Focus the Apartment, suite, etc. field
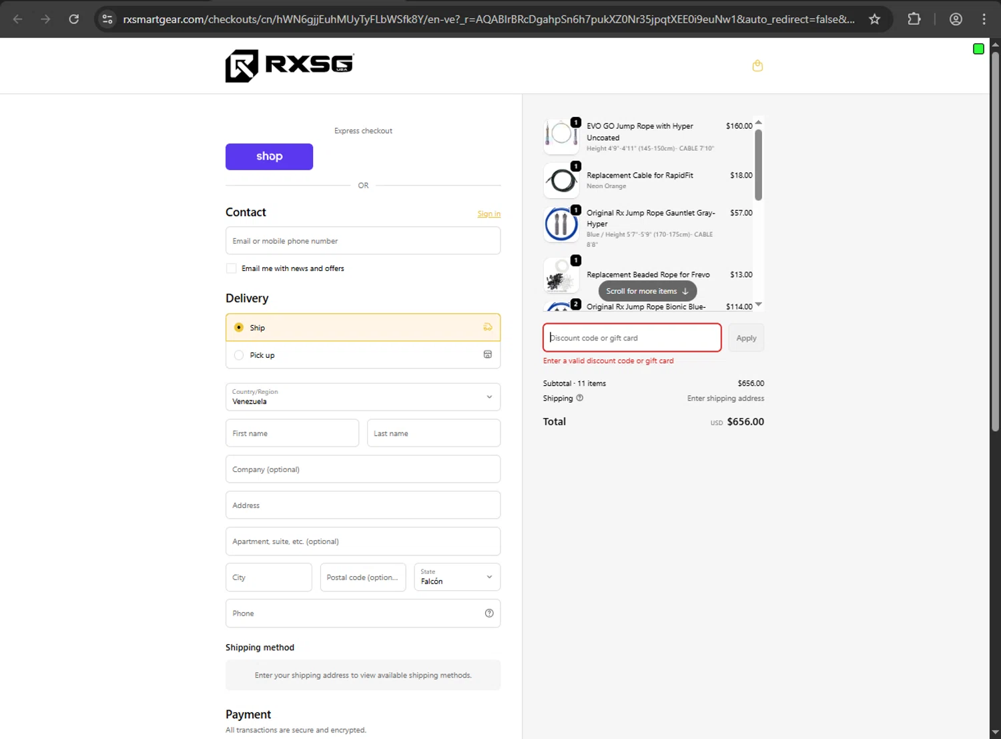 point(363,541)
